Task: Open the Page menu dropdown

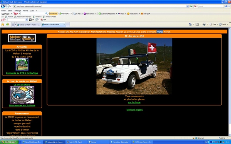Action: coord(213,25)
